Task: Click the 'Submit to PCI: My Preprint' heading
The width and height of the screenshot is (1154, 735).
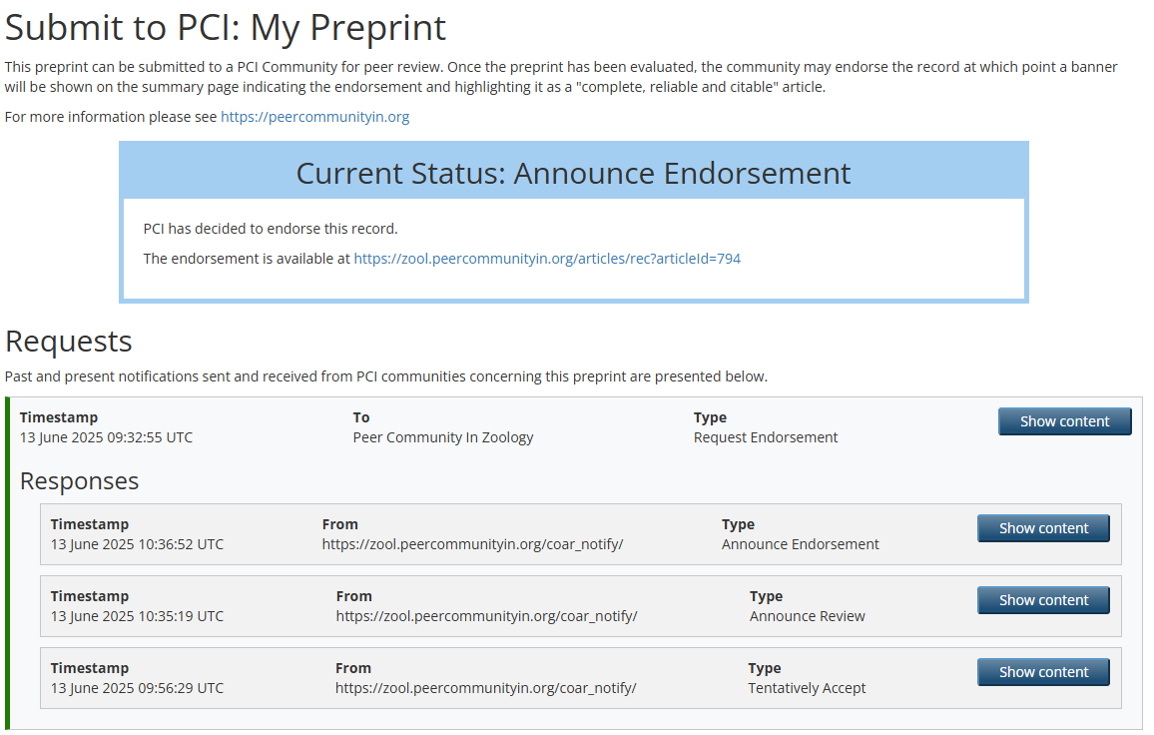Action: coord(226,28)
